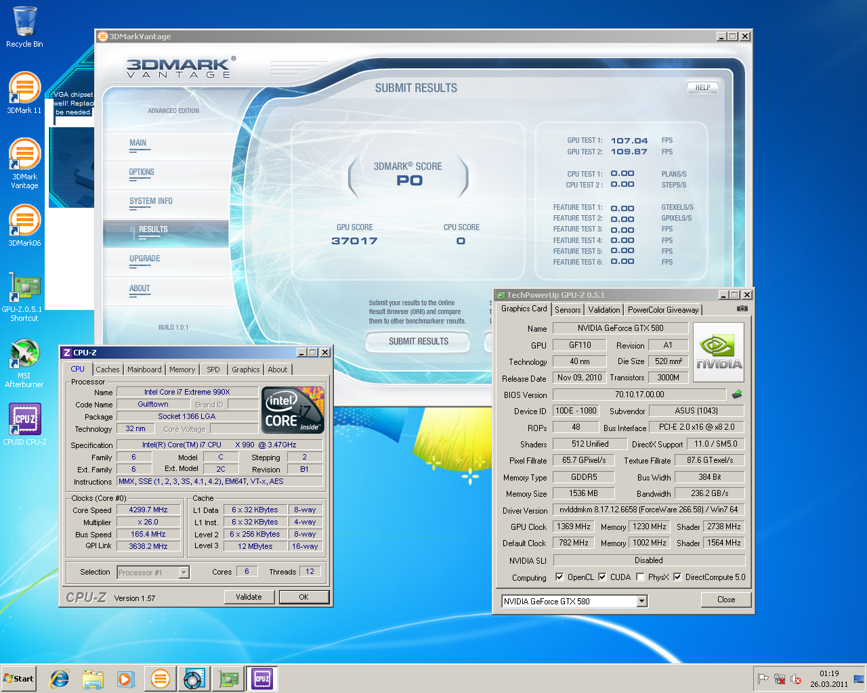Click the Intel Core i7 logo in CPU-Z
867x693 pixels.
[x=293, y=409]
